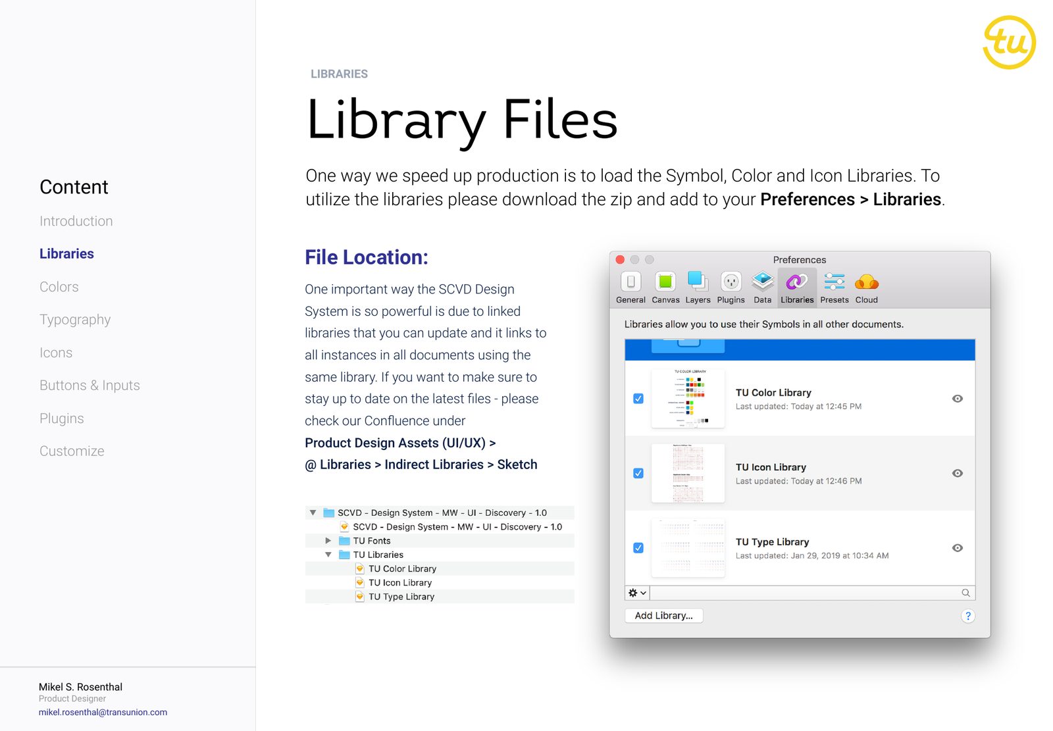
Task: Select the highlighted blue library row
Action: pos(800,350)
